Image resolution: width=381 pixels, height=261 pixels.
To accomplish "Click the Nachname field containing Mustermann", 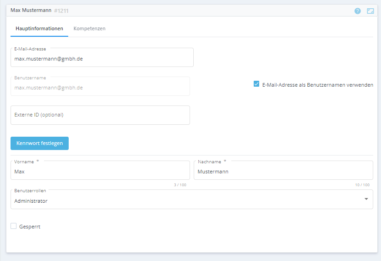I will [283, 172].
